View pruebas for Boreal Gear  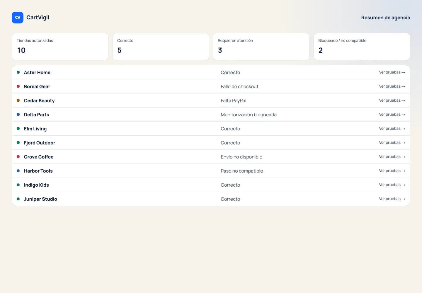click(392, 86)
